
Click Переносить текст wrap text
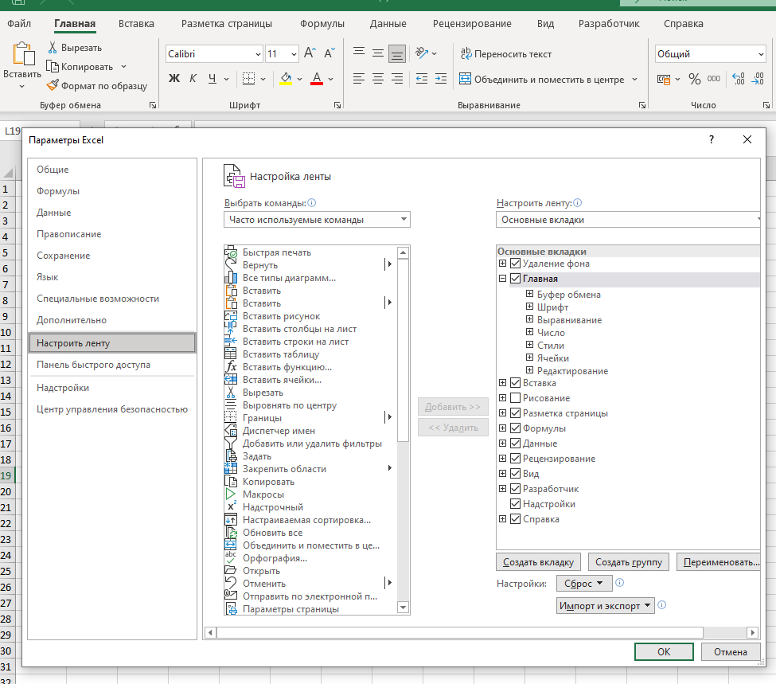505,53
